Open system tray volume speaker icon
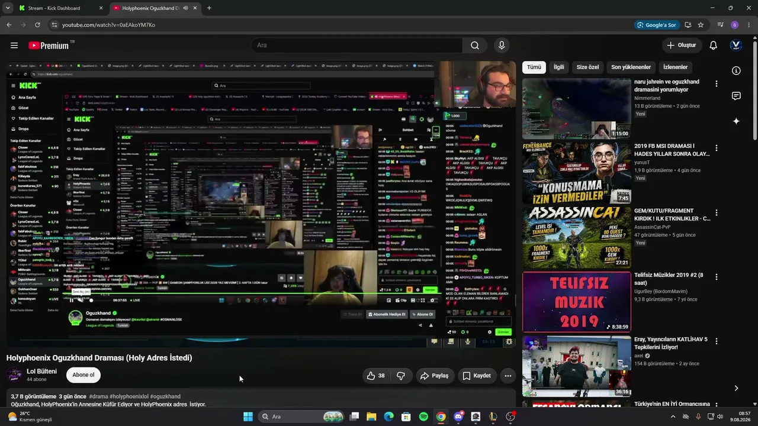Image resolution: width=758 pixels, height=426 pixels. coord(721,417)
